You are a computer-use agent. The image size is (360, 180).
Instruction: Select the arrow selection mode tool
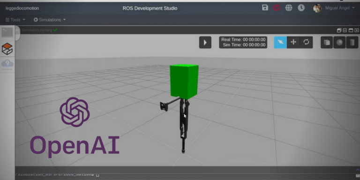coord(280,42)
